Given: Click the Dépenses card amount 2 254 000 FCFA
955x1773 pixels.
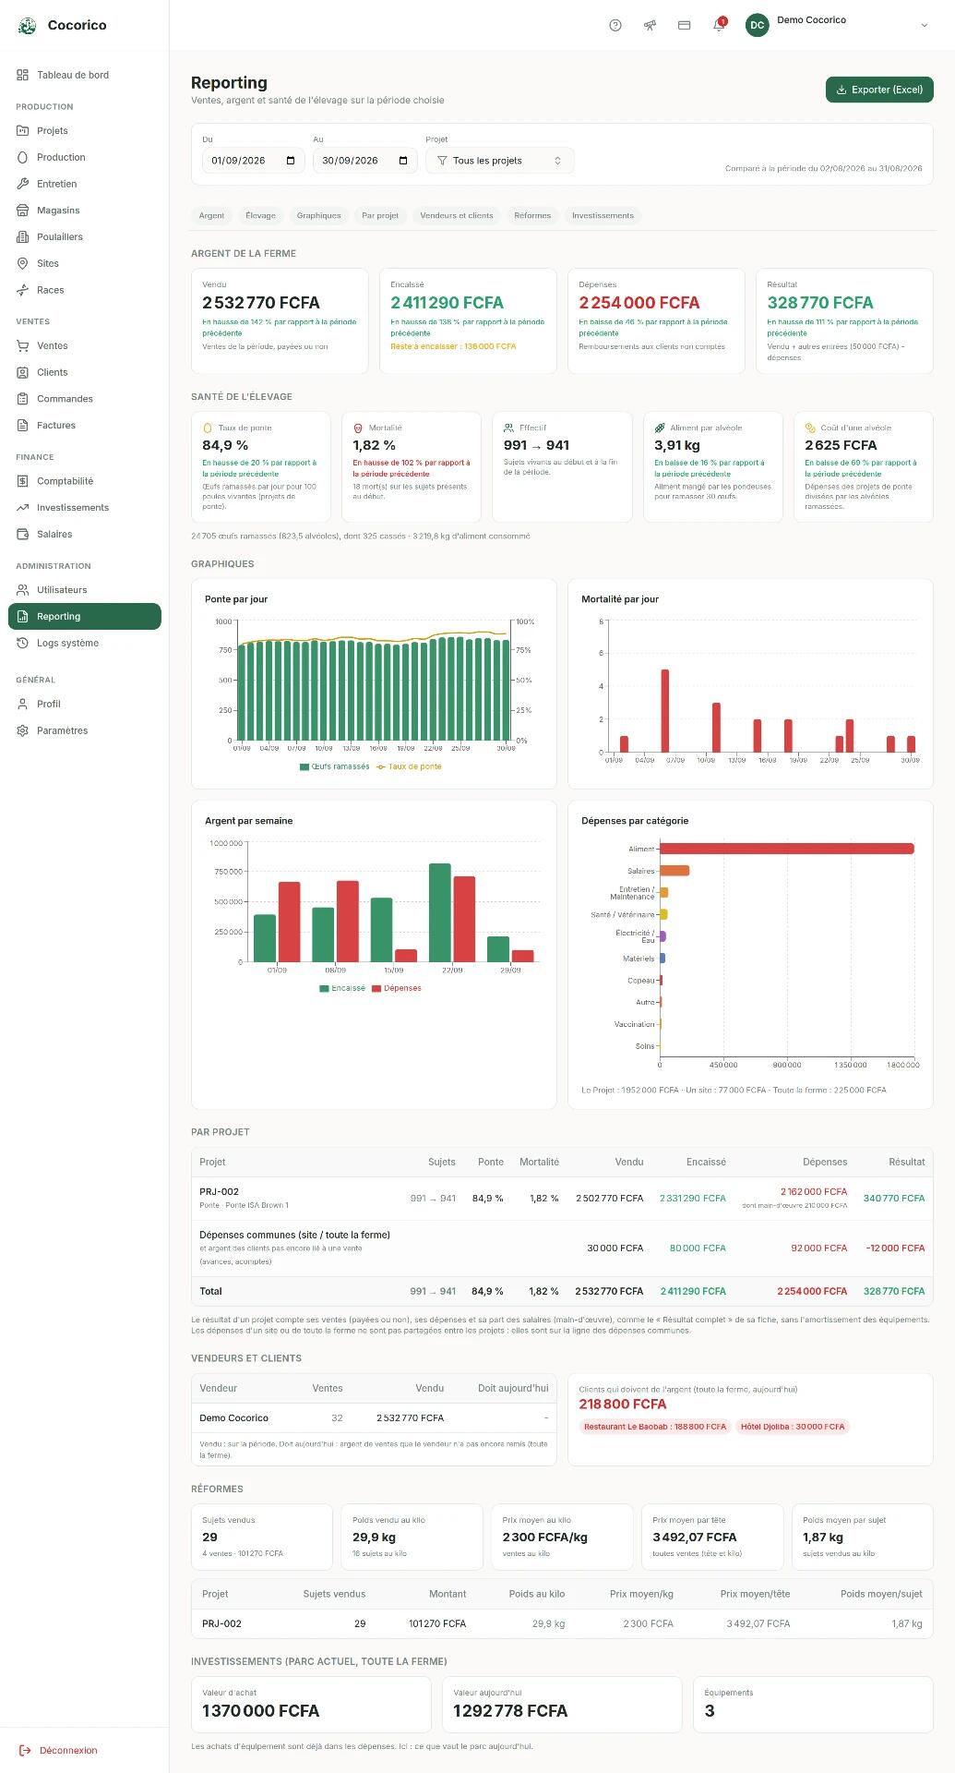Looking at the screenshot, I should tap(639, 303).
